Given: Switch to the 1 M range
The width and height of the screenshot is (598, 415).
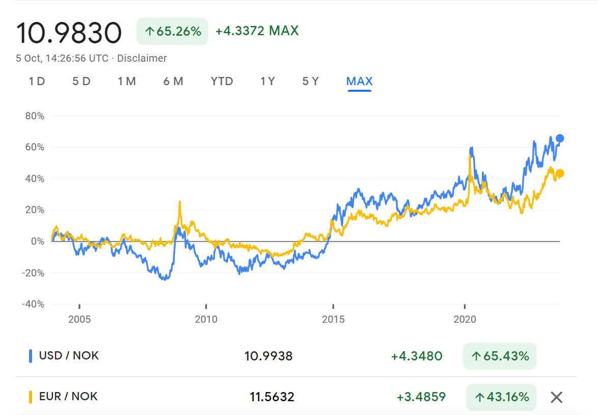Looking at the screenshot, I should (127, 82).
